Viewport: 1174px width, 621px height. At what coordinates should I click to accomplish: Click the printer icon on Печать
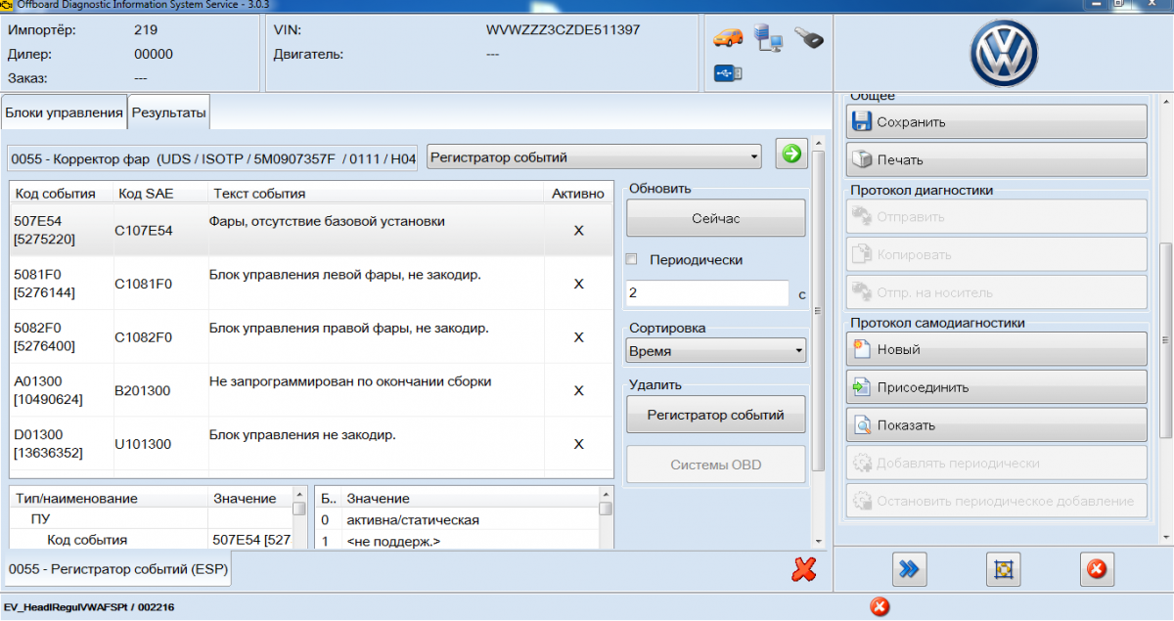862,159
